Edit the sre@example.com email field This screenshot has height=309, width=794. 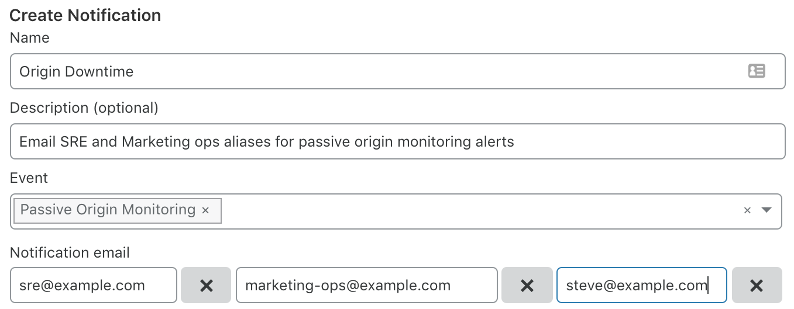click(94, 285)
